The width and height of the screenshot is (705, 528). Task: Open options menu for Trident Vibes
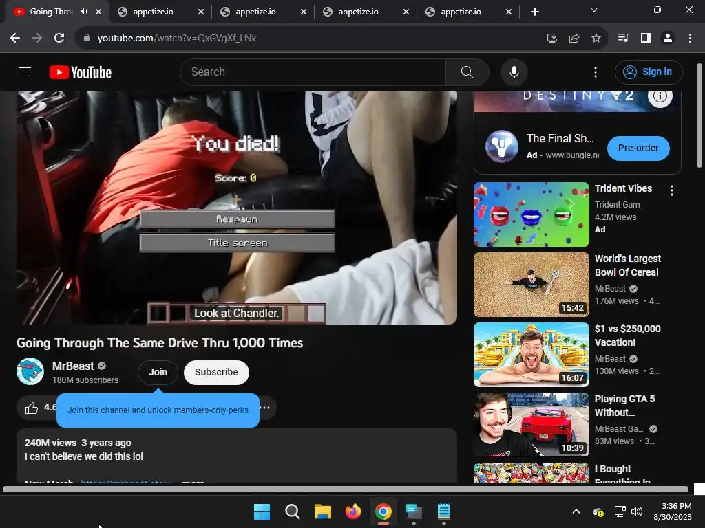pyautogui.click(x=672, y=190)
